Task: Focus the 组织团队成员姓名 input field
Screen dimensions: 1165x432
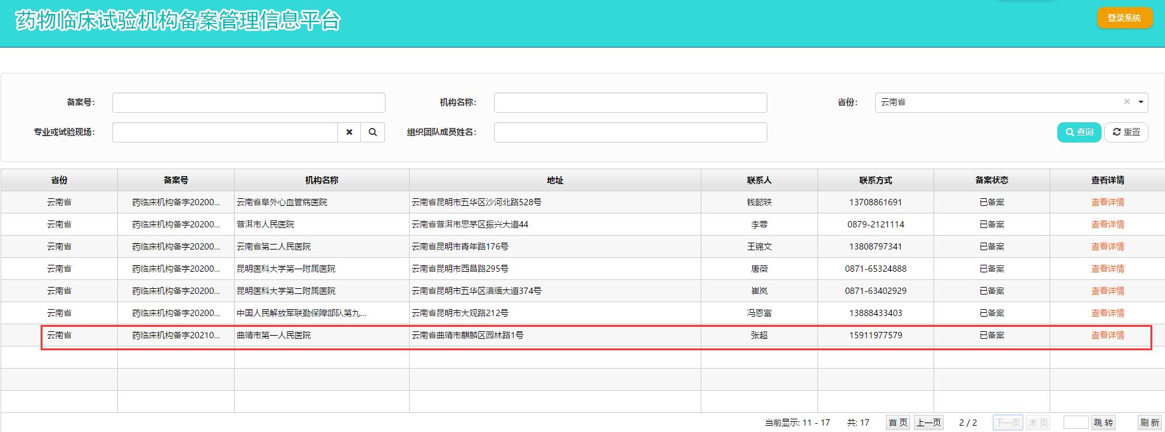Action: tap(630, 132)
